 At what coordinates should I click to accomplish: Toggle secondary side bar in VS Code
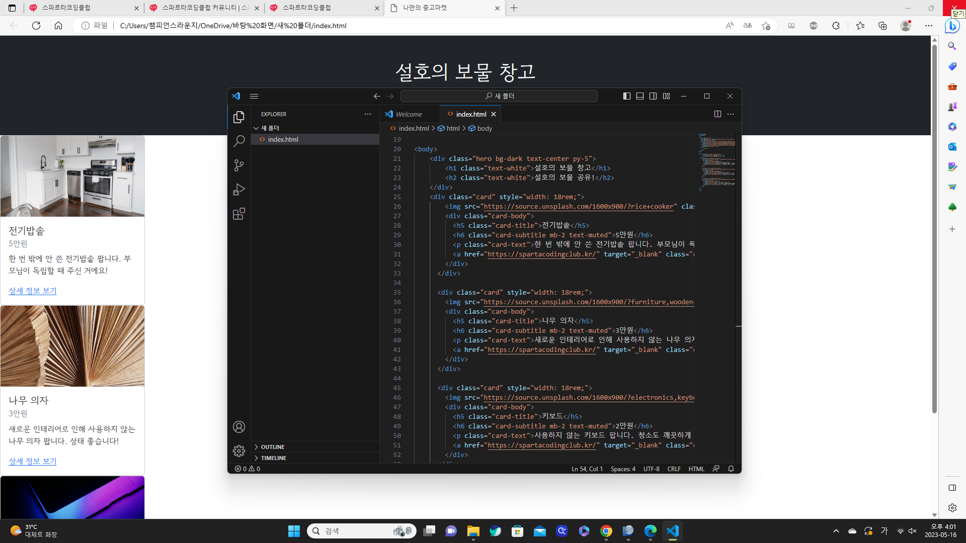pyautogui.click(x=653, y=96)
